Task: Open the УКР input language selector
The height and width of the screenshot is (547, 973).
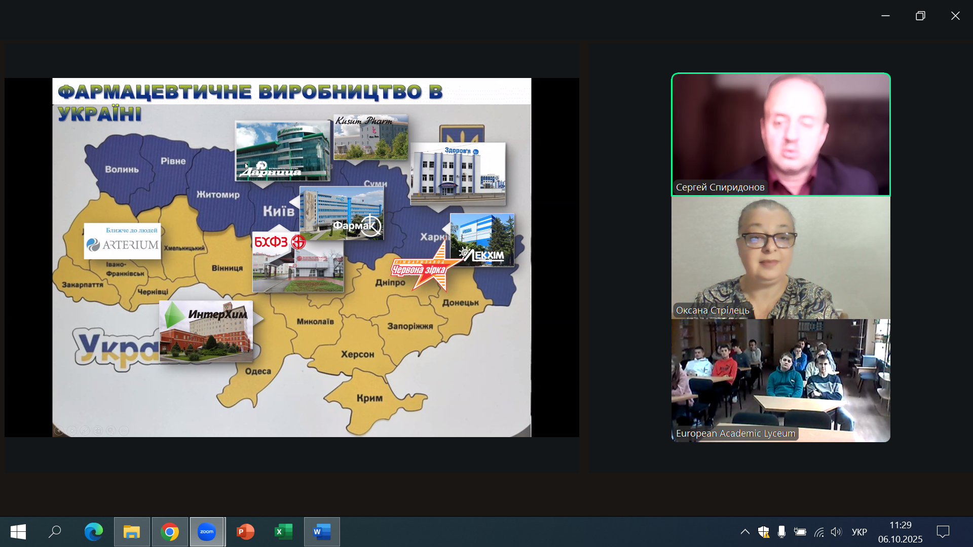Action: [x=859, y=532]
